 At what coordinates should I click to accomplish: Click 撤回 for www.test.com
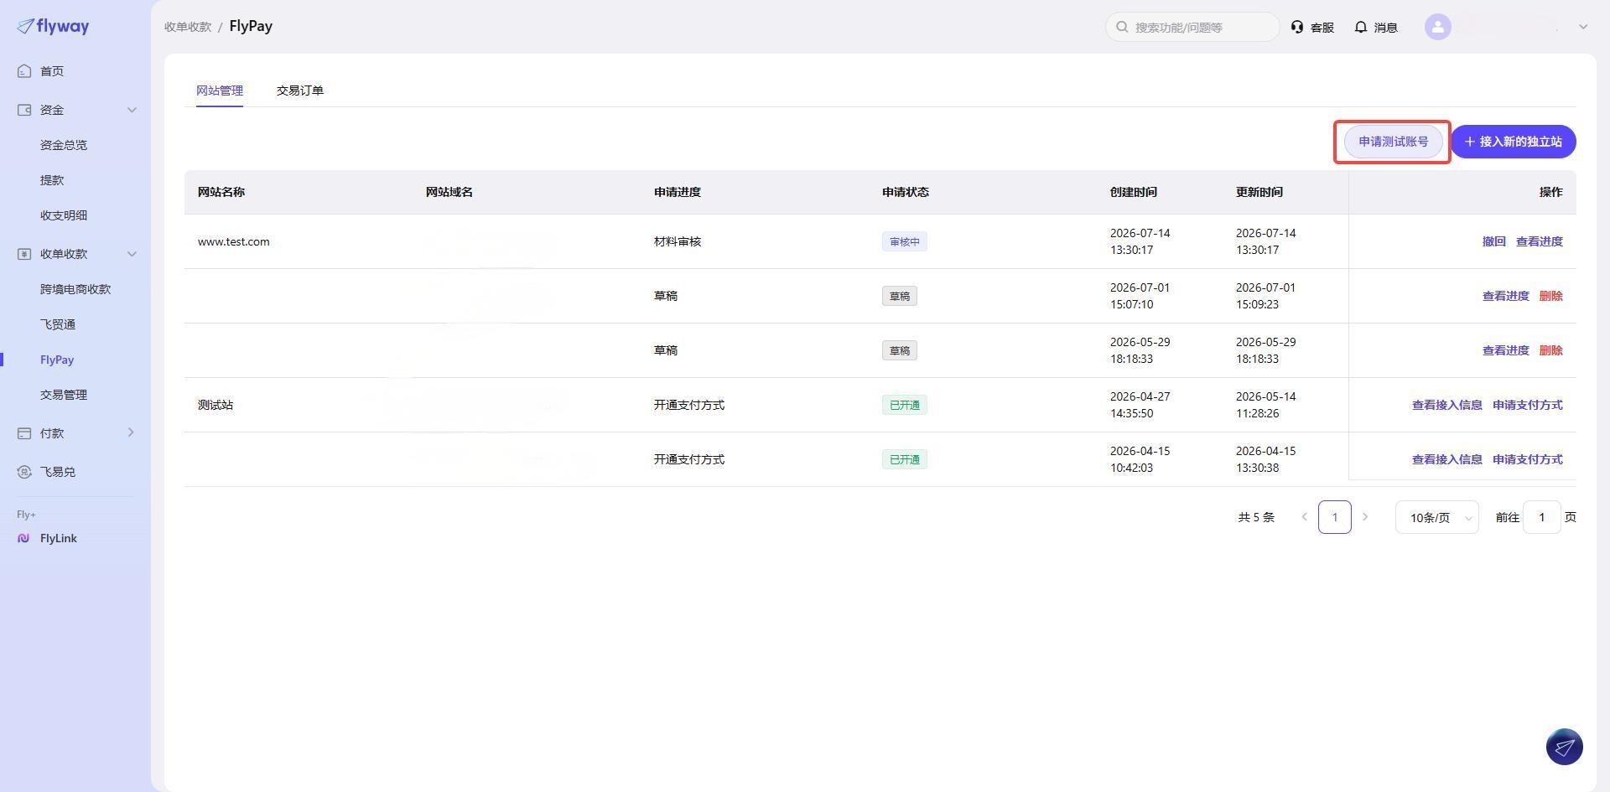1494,241
